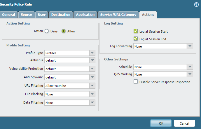Click the Cancel button
Image resolution: width=201 pixels, height=129 pixels.
point(184,123)
